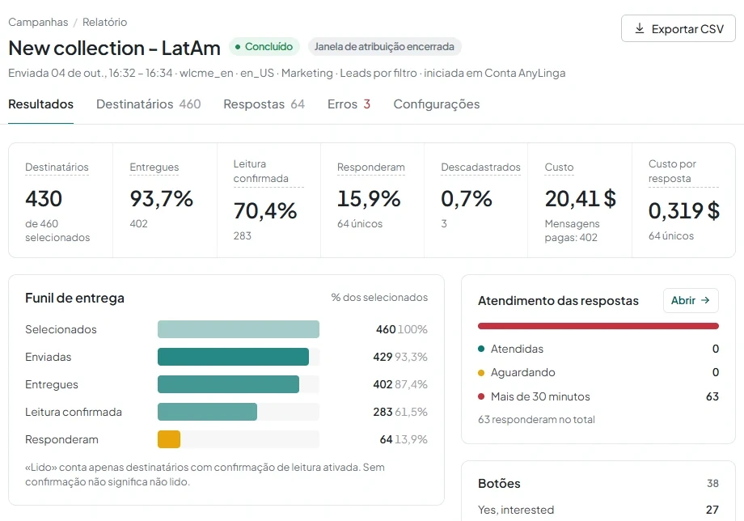Go to Campanhas breadcrumb link
Image resolution: width=744 pixels, height=521 pixels.
click(x=38, y=23)
